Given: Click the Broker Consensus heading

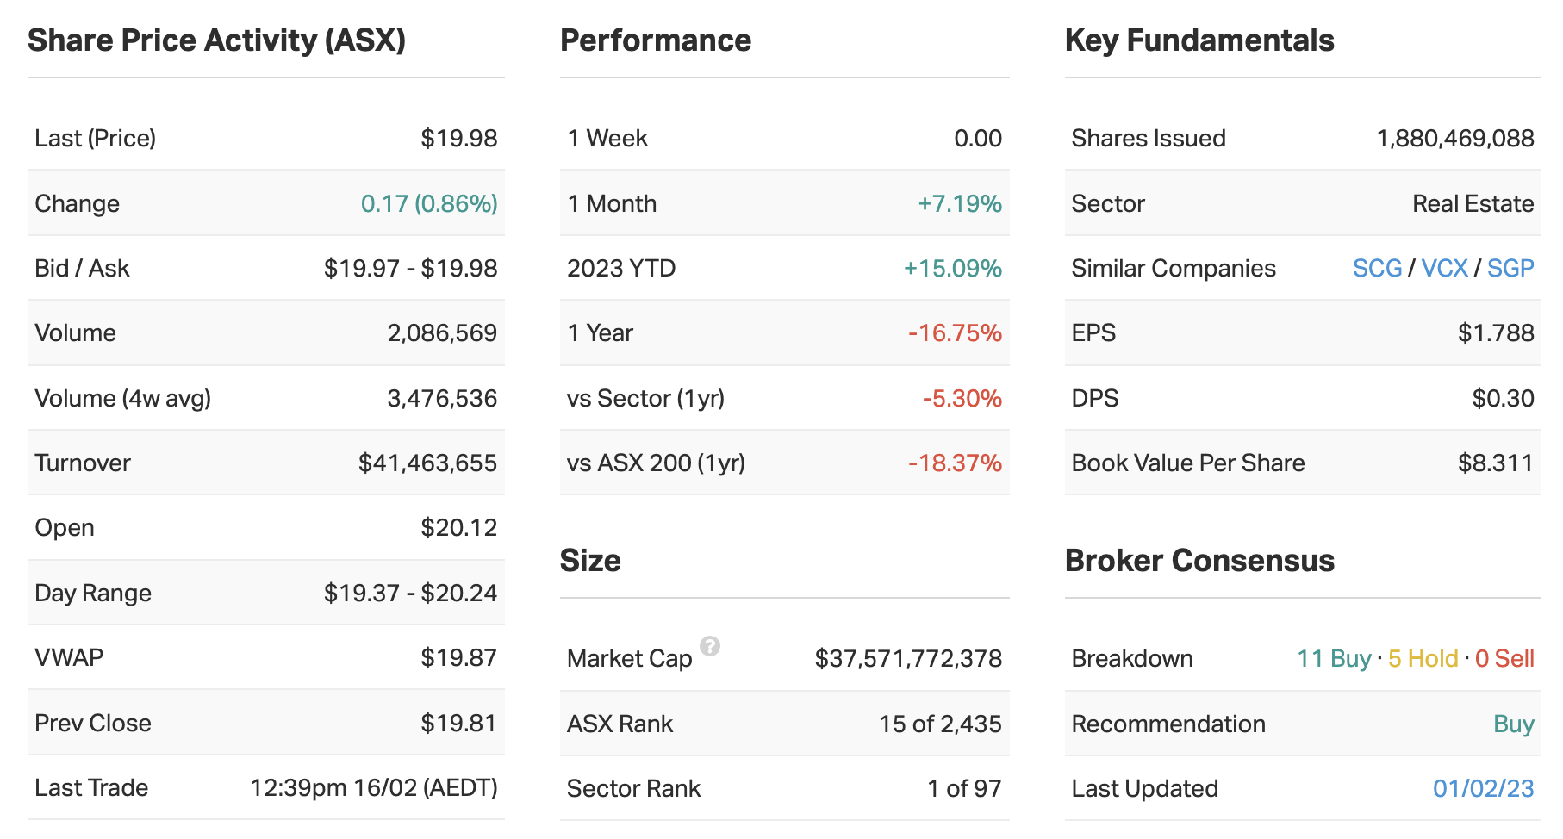Looking at the screenshot, I should pos(1199,561).
